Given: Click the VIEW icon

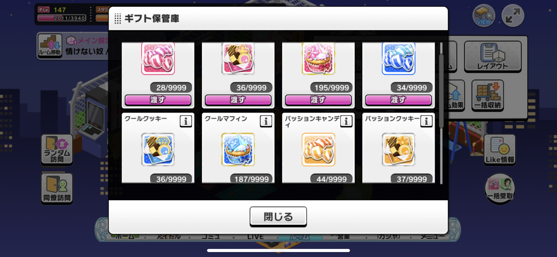Looking at the screenshot, I should [484, 16].
